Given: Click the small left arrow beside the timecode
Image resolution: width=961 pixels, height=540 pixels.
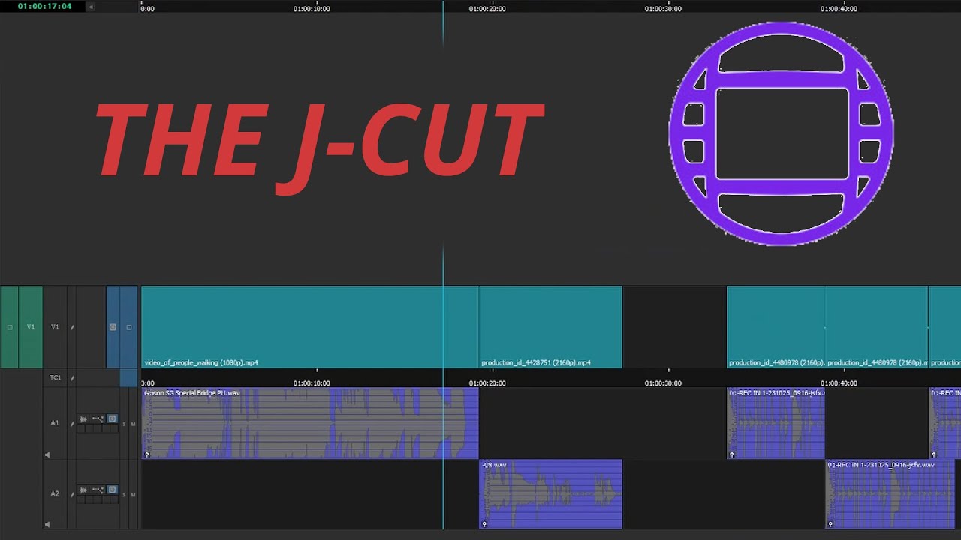Looking at the screenshot, I should 91,7.
